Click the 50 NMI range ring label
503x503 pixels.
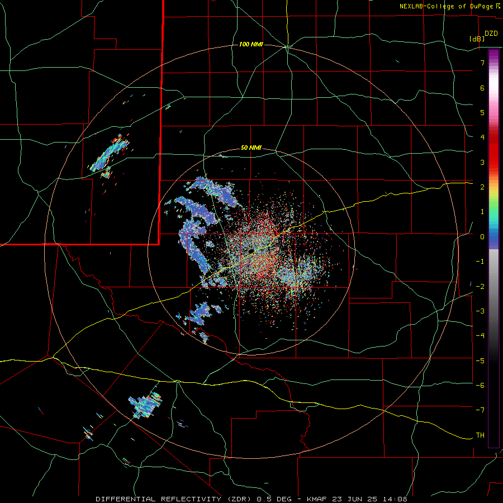tap(251, 148)
